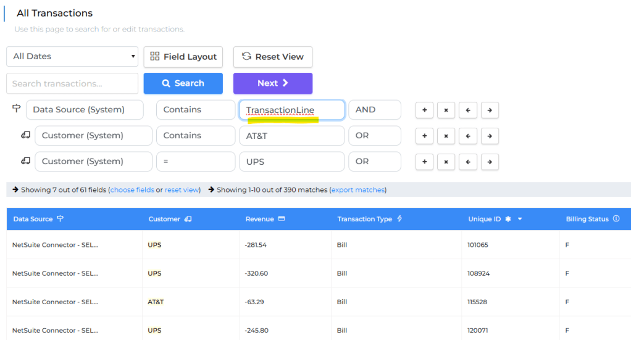Image resolution: width=631 pixels, height=340 pixels.
Task: Go to next page with Next button
Action: (x=272, y=83)
